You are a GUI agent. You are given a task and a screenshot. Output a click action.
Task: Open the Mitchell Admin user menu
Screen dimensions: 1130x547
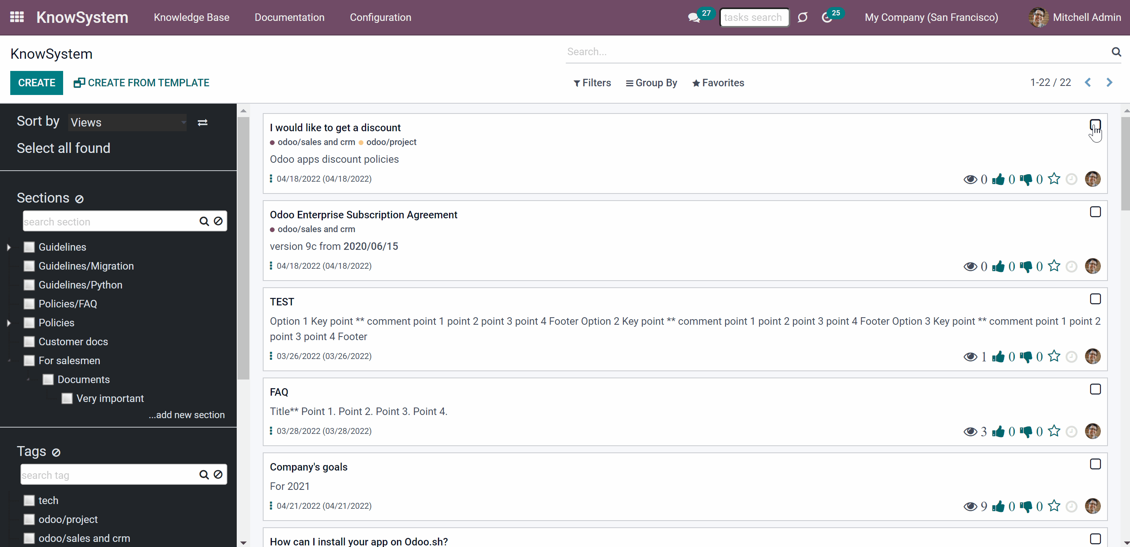pos(1075,17)
